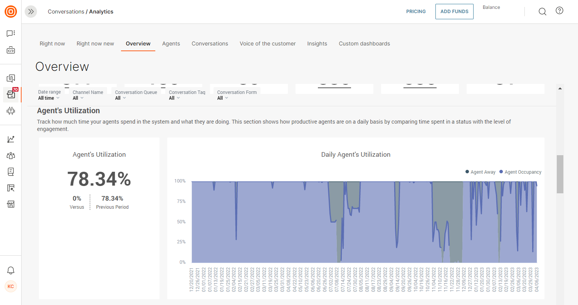Click the notifications bell icon
Image resolution: width=578 pixels, height=305 pixels.
pyautogui.click(x=10, y=270)
